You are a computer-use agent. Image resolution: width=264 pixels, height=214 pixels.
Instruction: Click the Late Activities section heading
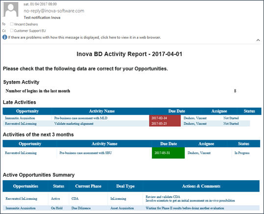coord(20,102)
